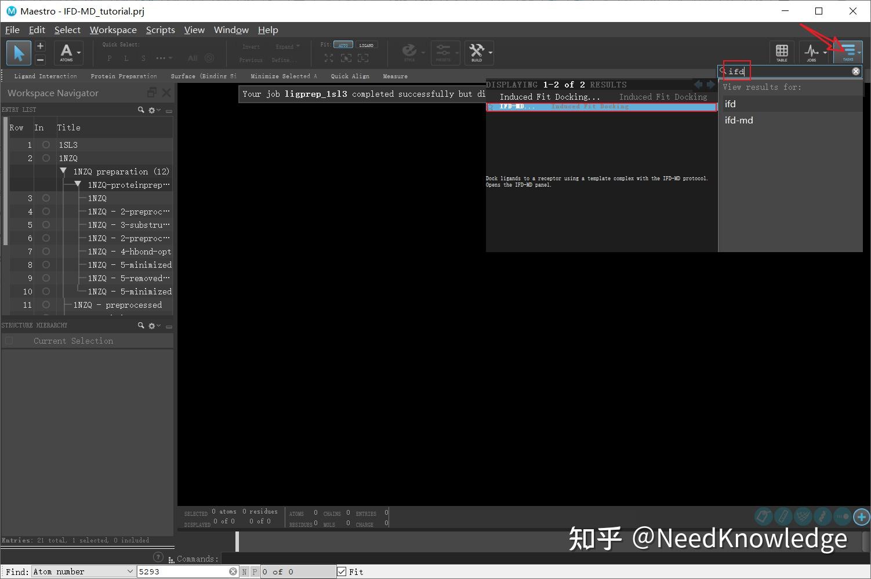Enable the Fit checkbox near Find bar
This screenshot has width=871, height=579.
(x=342, y=571)
